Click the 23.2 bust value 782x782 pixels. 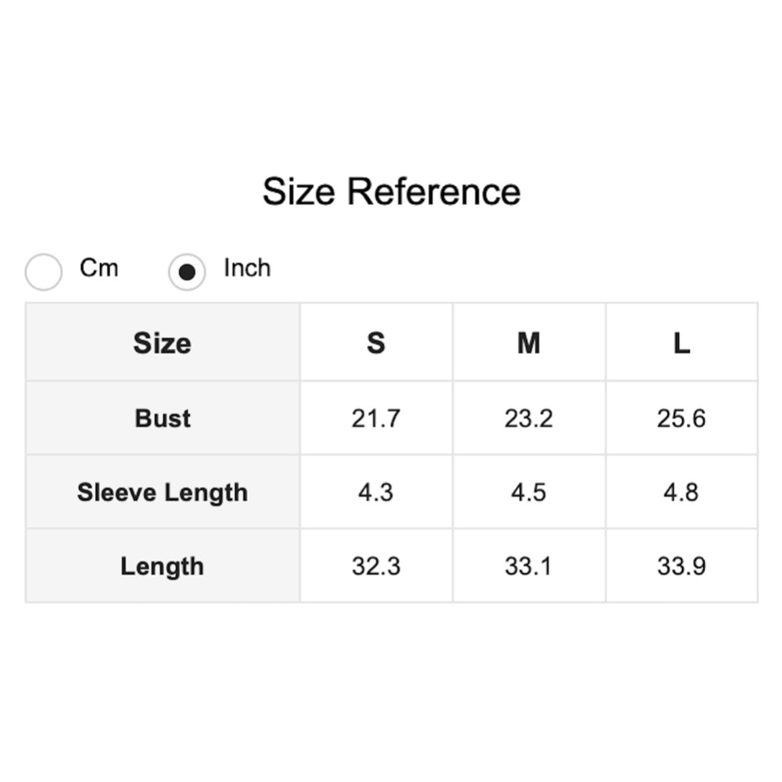pyautogui.click(x=529, y=418)
